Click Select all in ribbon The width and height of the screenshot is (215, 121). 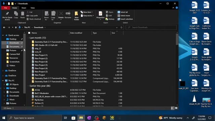tap(123, 12)
